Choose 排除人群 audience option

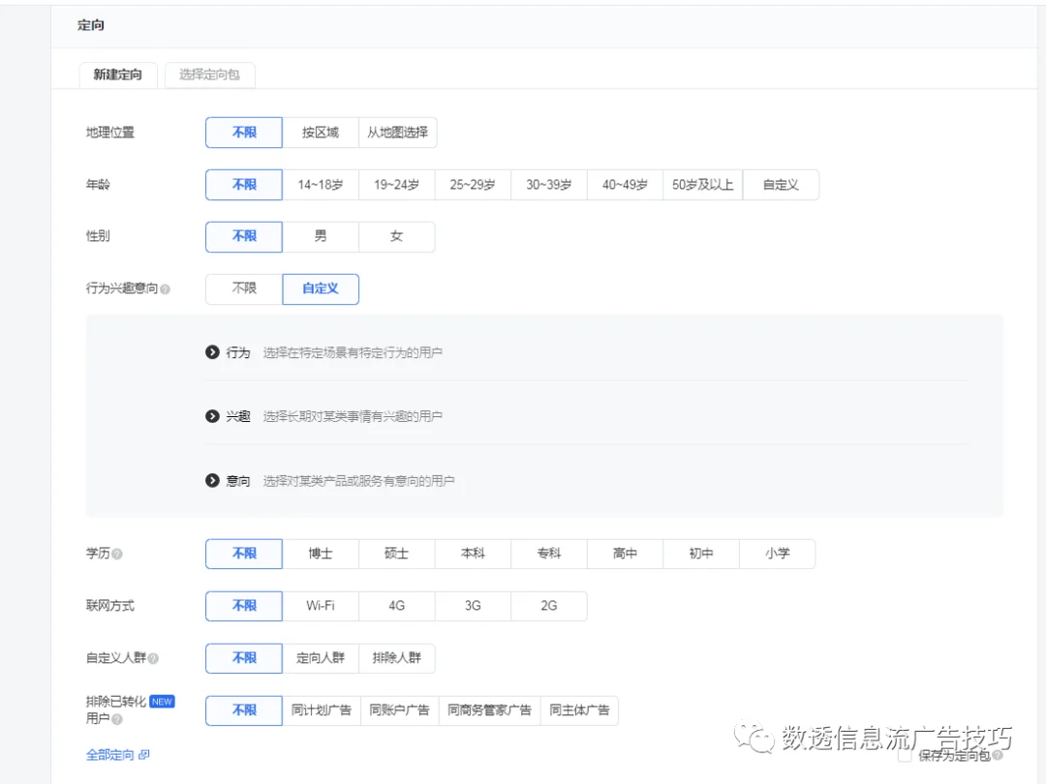pyautogui.click(x=396, y=658)
